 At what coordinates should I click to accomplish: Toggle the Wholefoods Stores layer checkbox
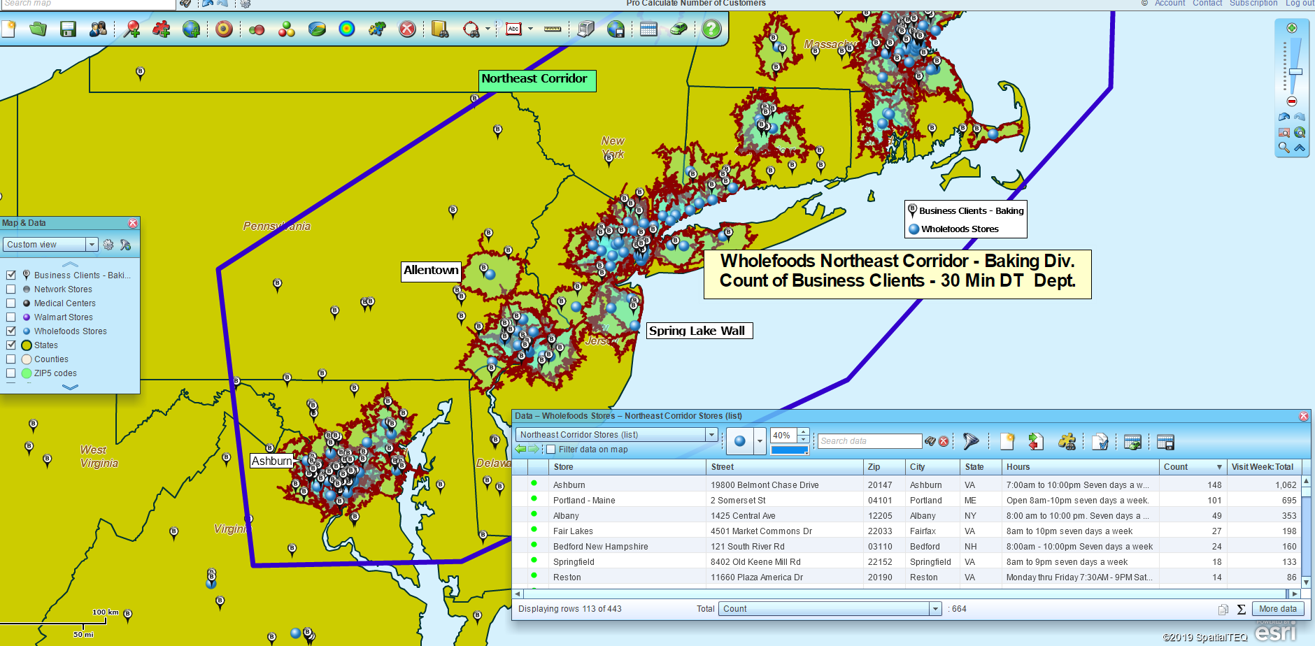coord(11,331)
